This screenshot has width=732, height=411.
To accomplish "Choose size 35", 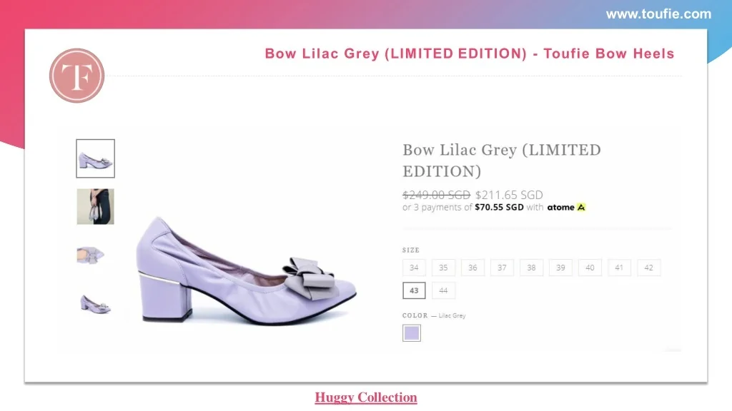I will coord(443,268).
